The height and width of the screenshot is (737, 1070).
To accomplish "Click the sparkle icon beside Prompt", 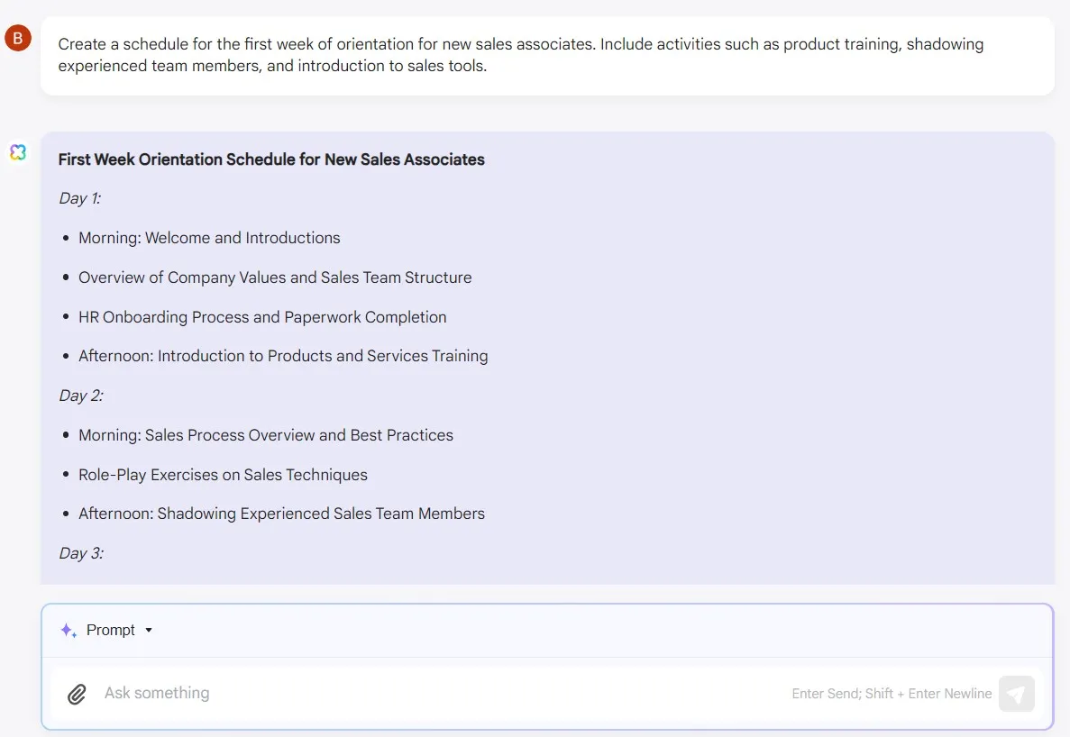I will [x=69, y=631].
